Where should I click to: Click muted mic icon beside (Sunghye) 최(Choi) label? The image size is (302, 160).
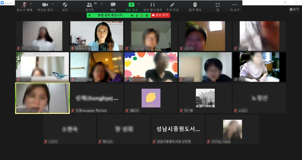coord(73,111)
